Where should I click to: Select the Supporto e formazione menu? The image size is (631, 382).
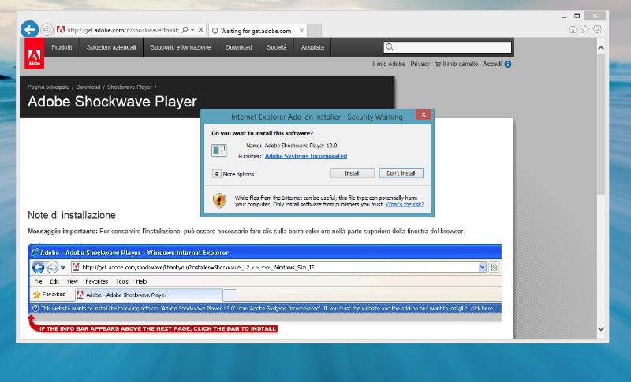point(181,47)
